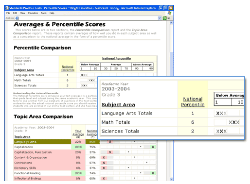Screen dimensions: 250x184
Task: Click 'Math Totals' in the zoomed callout
Action: coord(116,122)
